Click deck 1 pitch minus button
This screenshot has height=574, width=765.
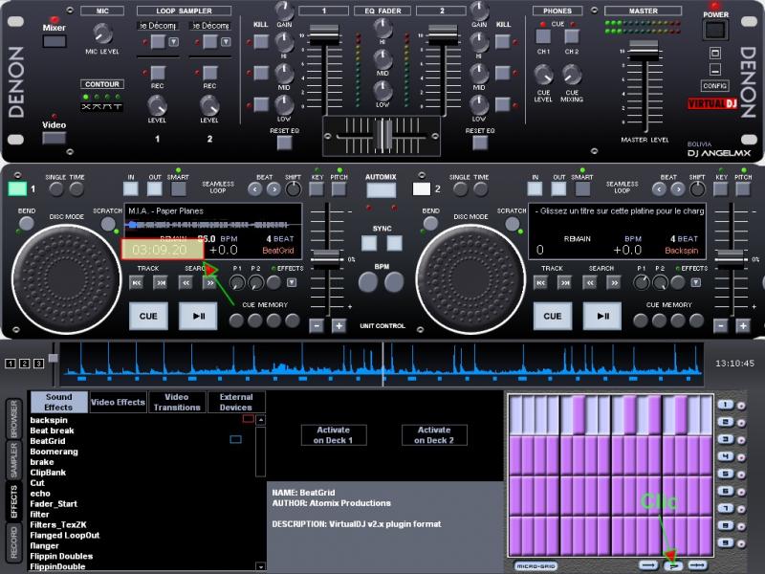[317, 325]
